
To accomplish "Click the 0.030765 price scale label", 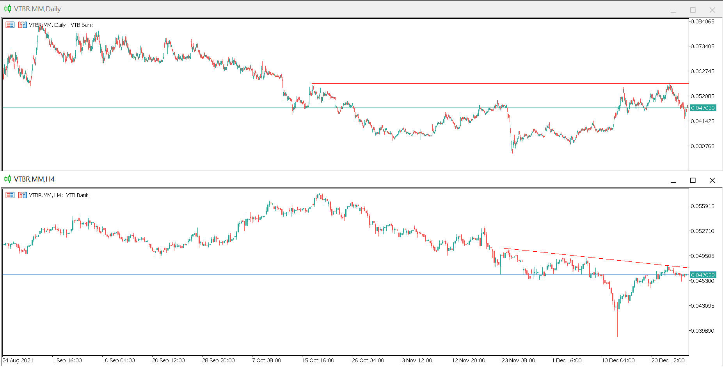I will tap(703, 146).
